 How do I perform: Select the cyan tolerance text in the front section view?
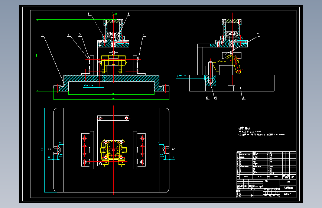click(x=88, y=85)
